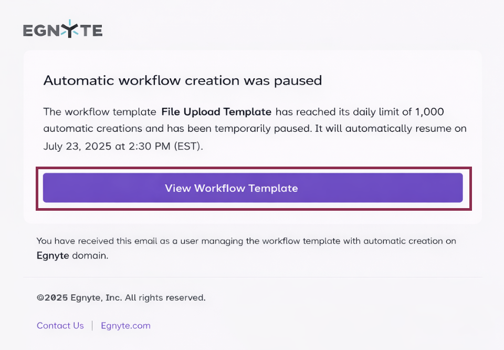Select the All rights reserved text

tap(165, 297)
